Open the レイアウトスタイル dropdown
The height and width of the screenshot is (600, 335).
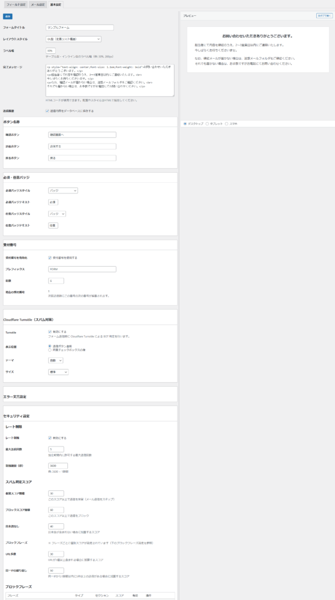[x=73, y=39]
